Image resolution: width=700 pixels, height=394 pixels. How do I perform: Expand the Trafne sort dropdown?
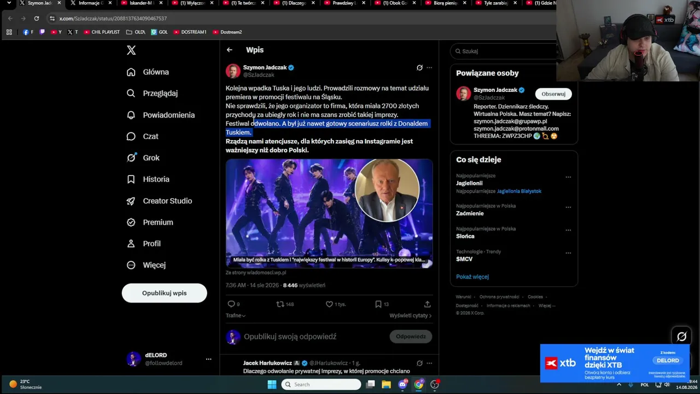236,316
